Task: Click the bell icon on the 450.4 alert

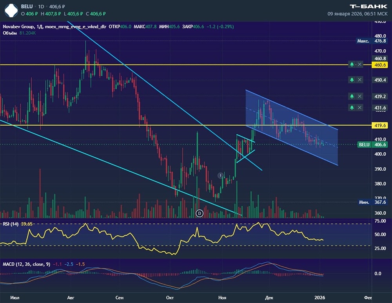Action: 352,80
